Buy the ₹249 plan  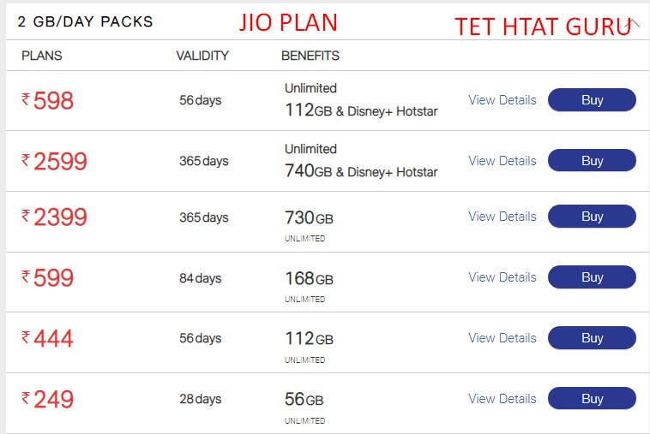(592, 398)
